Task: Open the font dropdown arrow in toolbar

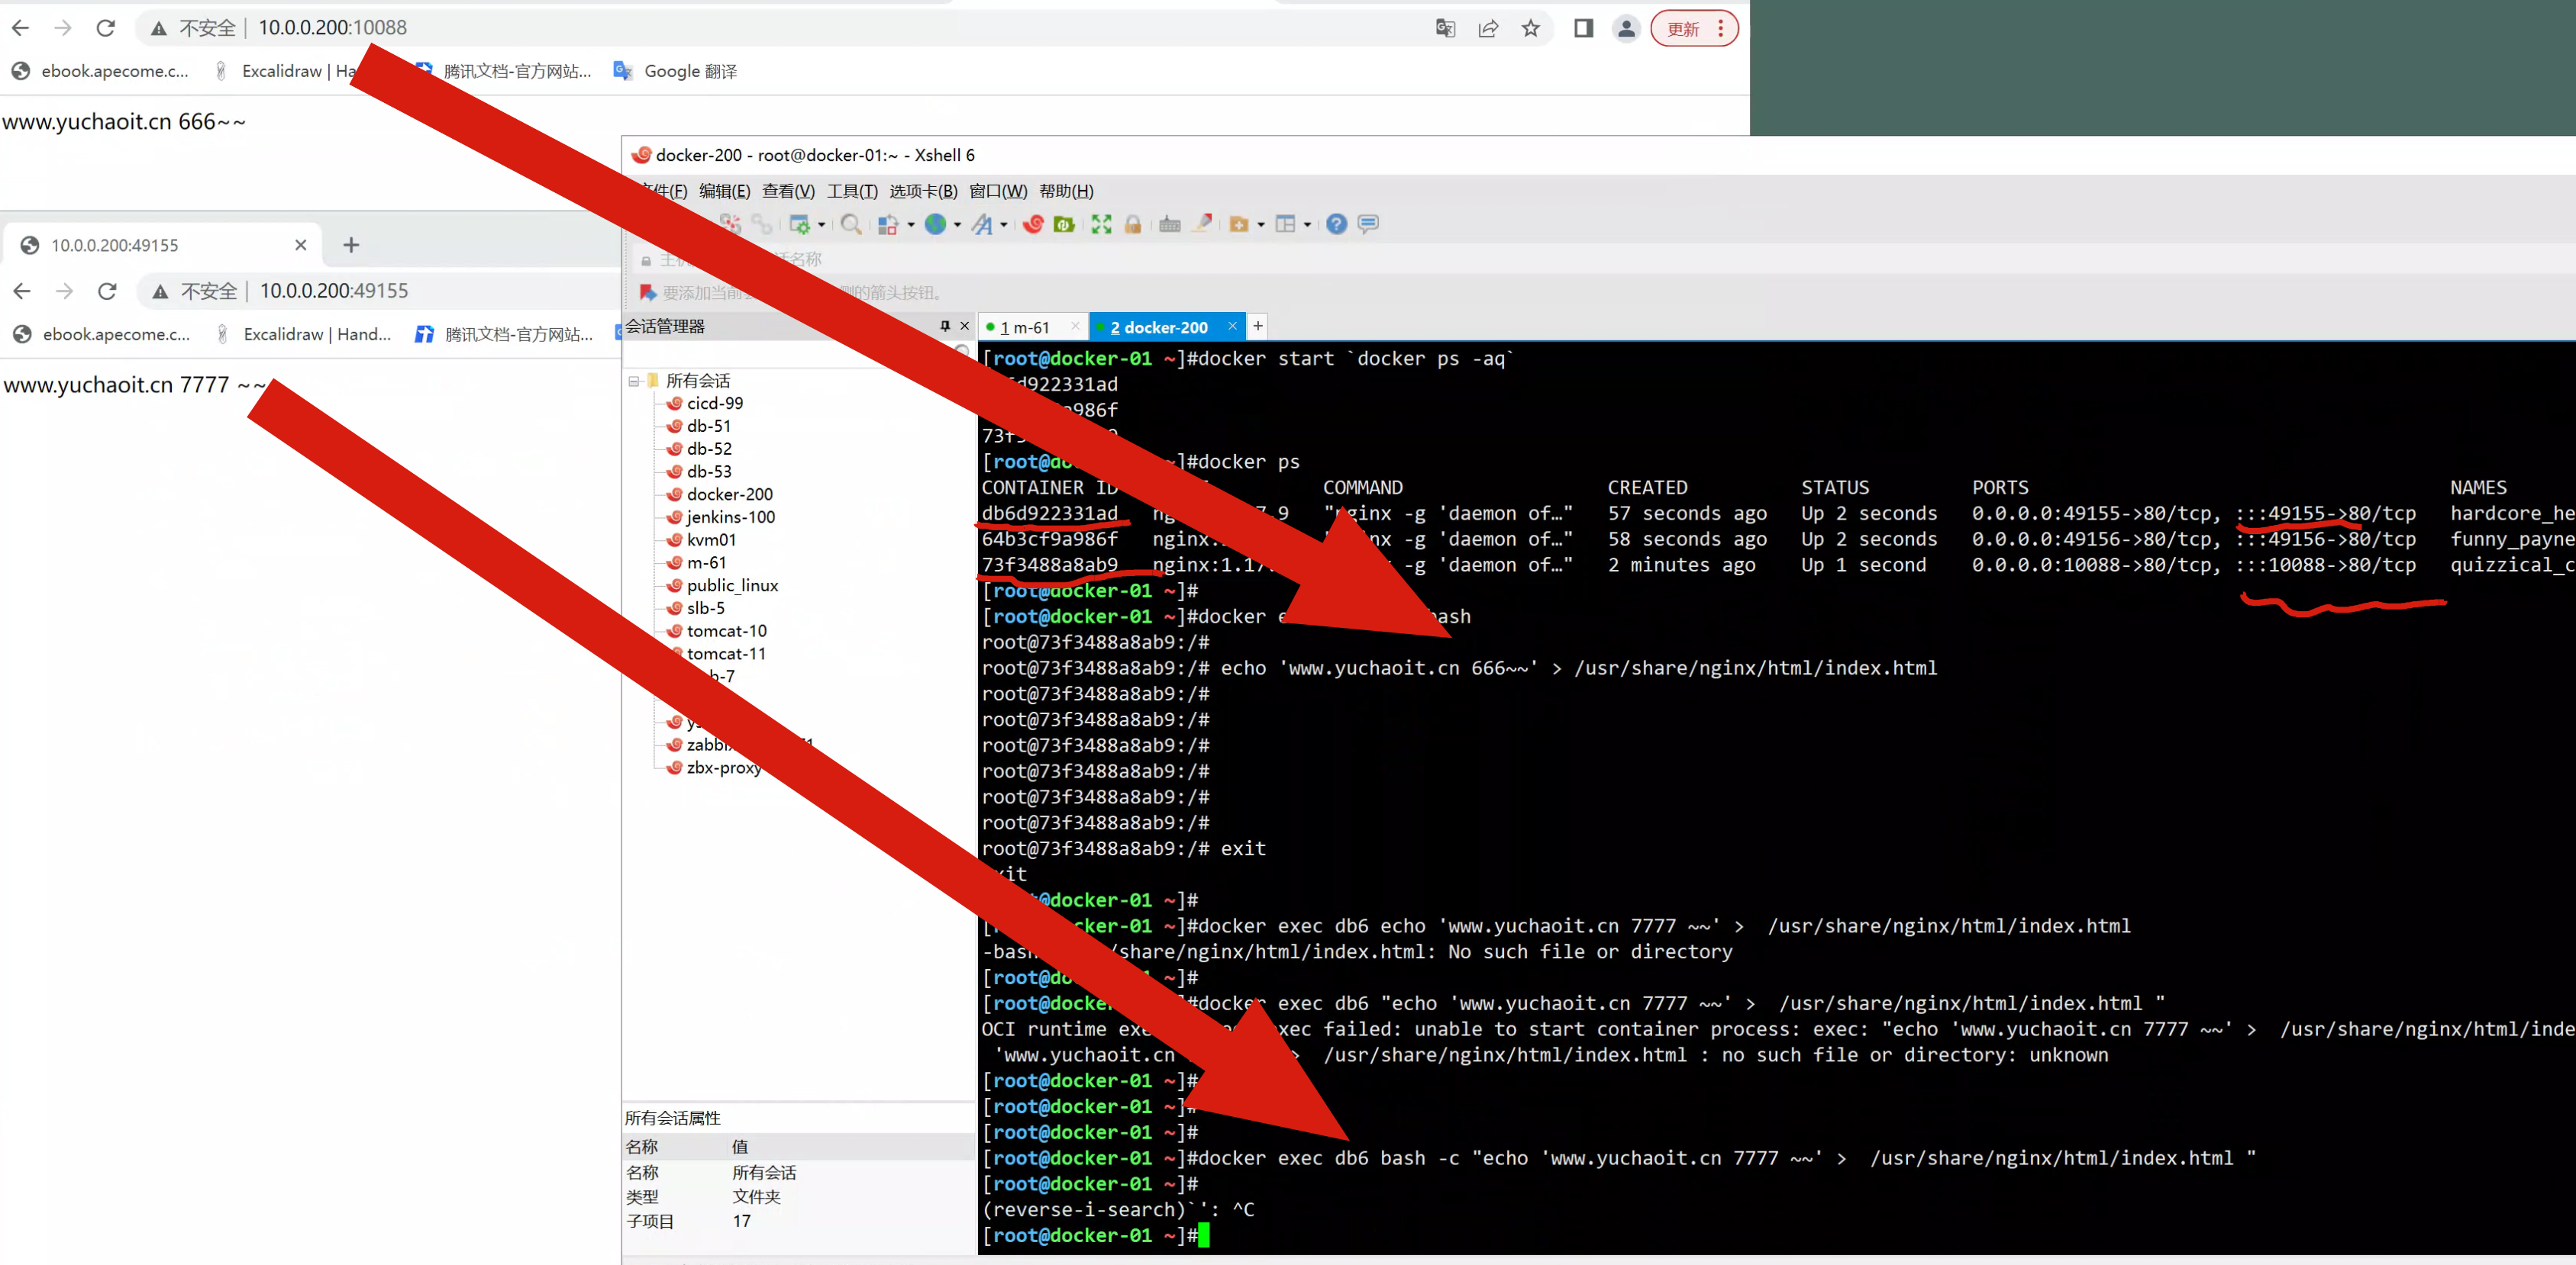Action: pyautogui.click(x=1003, y=225)
